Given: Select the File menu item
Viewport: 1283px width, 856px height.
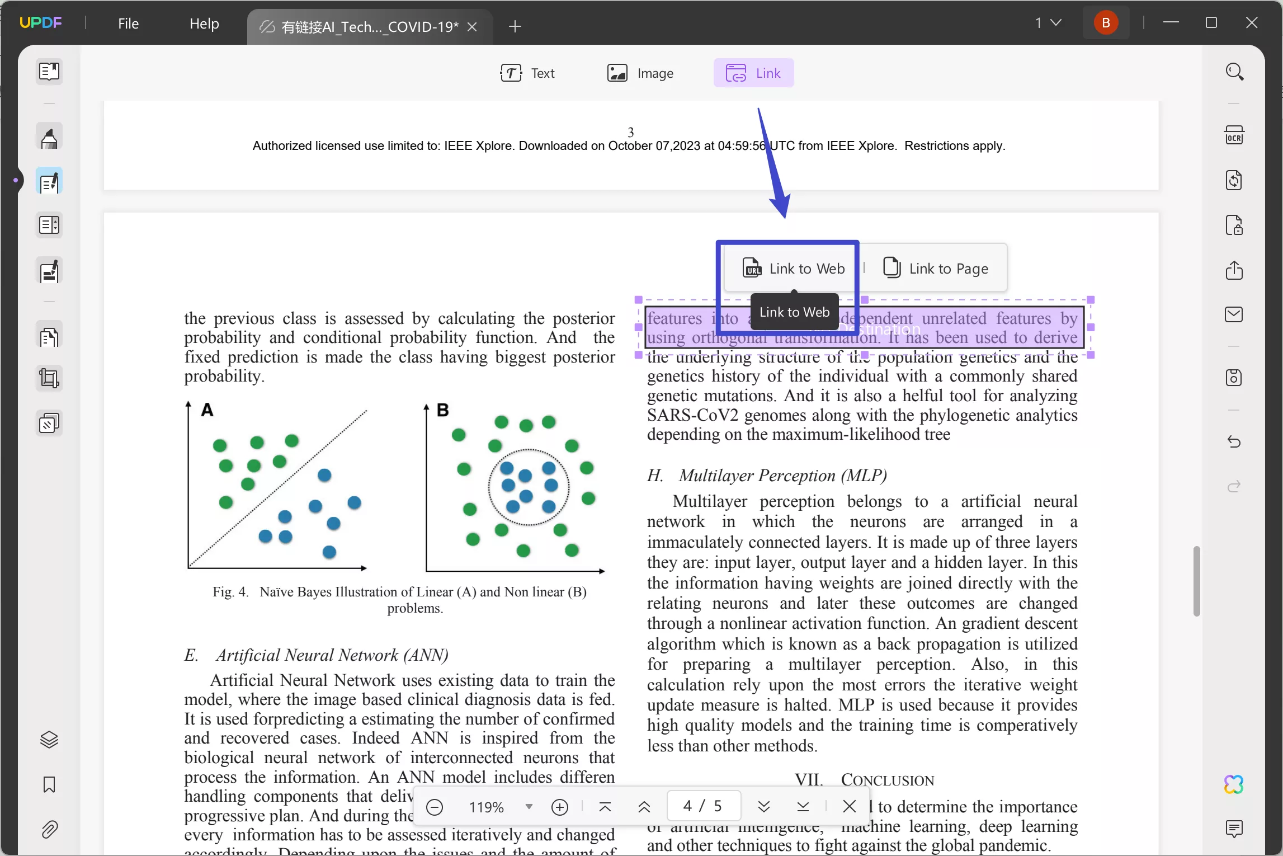Looking at the screenshot, I should coord(127,22).
